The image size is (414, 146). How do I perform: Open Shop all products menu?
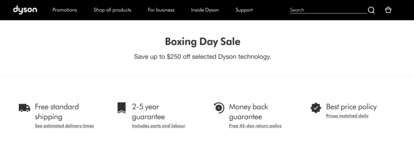point(112,10)
